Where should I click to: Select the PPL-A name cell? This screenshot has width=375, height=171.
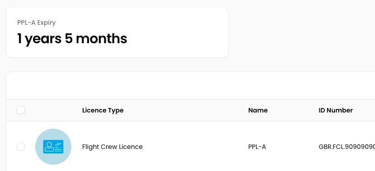point(257,147)
